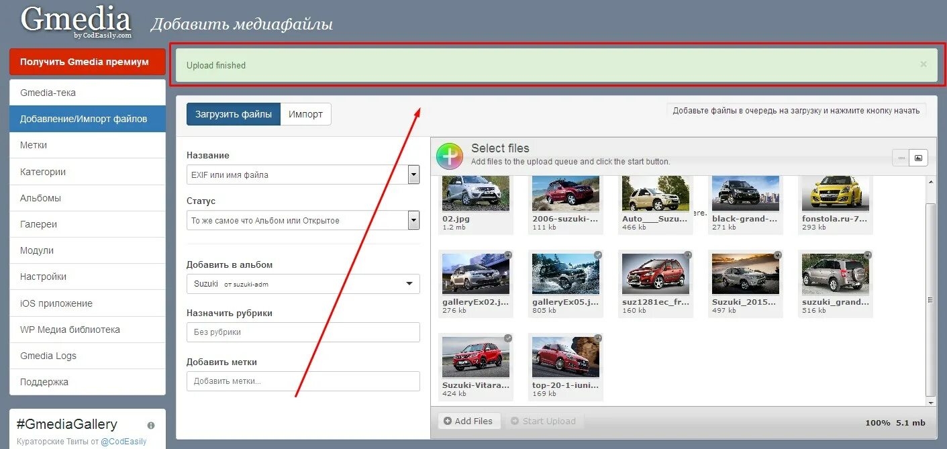Click the Назначить рубрики field

click(x=303, y=332)
